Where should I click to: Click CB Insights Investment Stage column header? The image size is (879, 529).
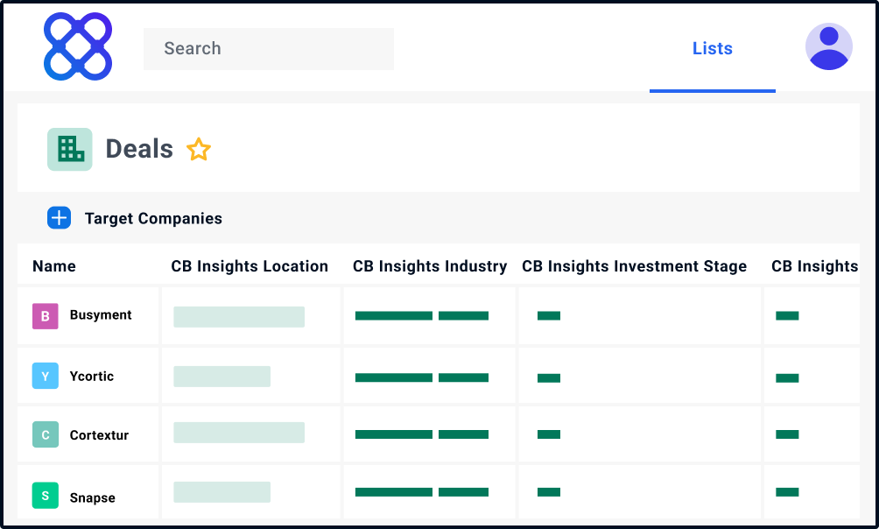tap(634, 266)
